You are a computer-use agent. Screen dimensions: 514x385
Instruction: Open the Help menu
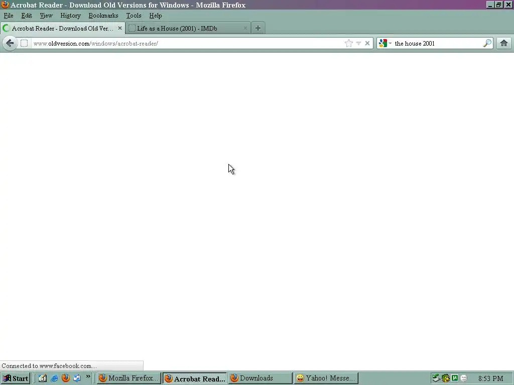coord(156,16)
